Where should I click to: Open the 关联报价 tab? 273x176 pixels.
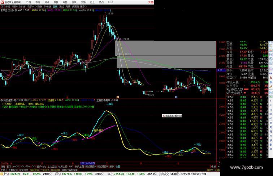pos(13,170)
